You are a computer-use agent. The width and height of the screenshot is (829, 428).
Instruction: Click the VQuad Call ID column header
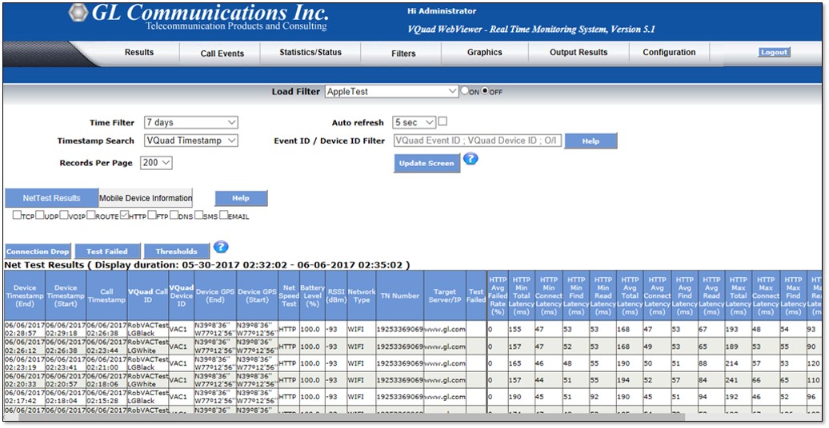tap(148, 295)
